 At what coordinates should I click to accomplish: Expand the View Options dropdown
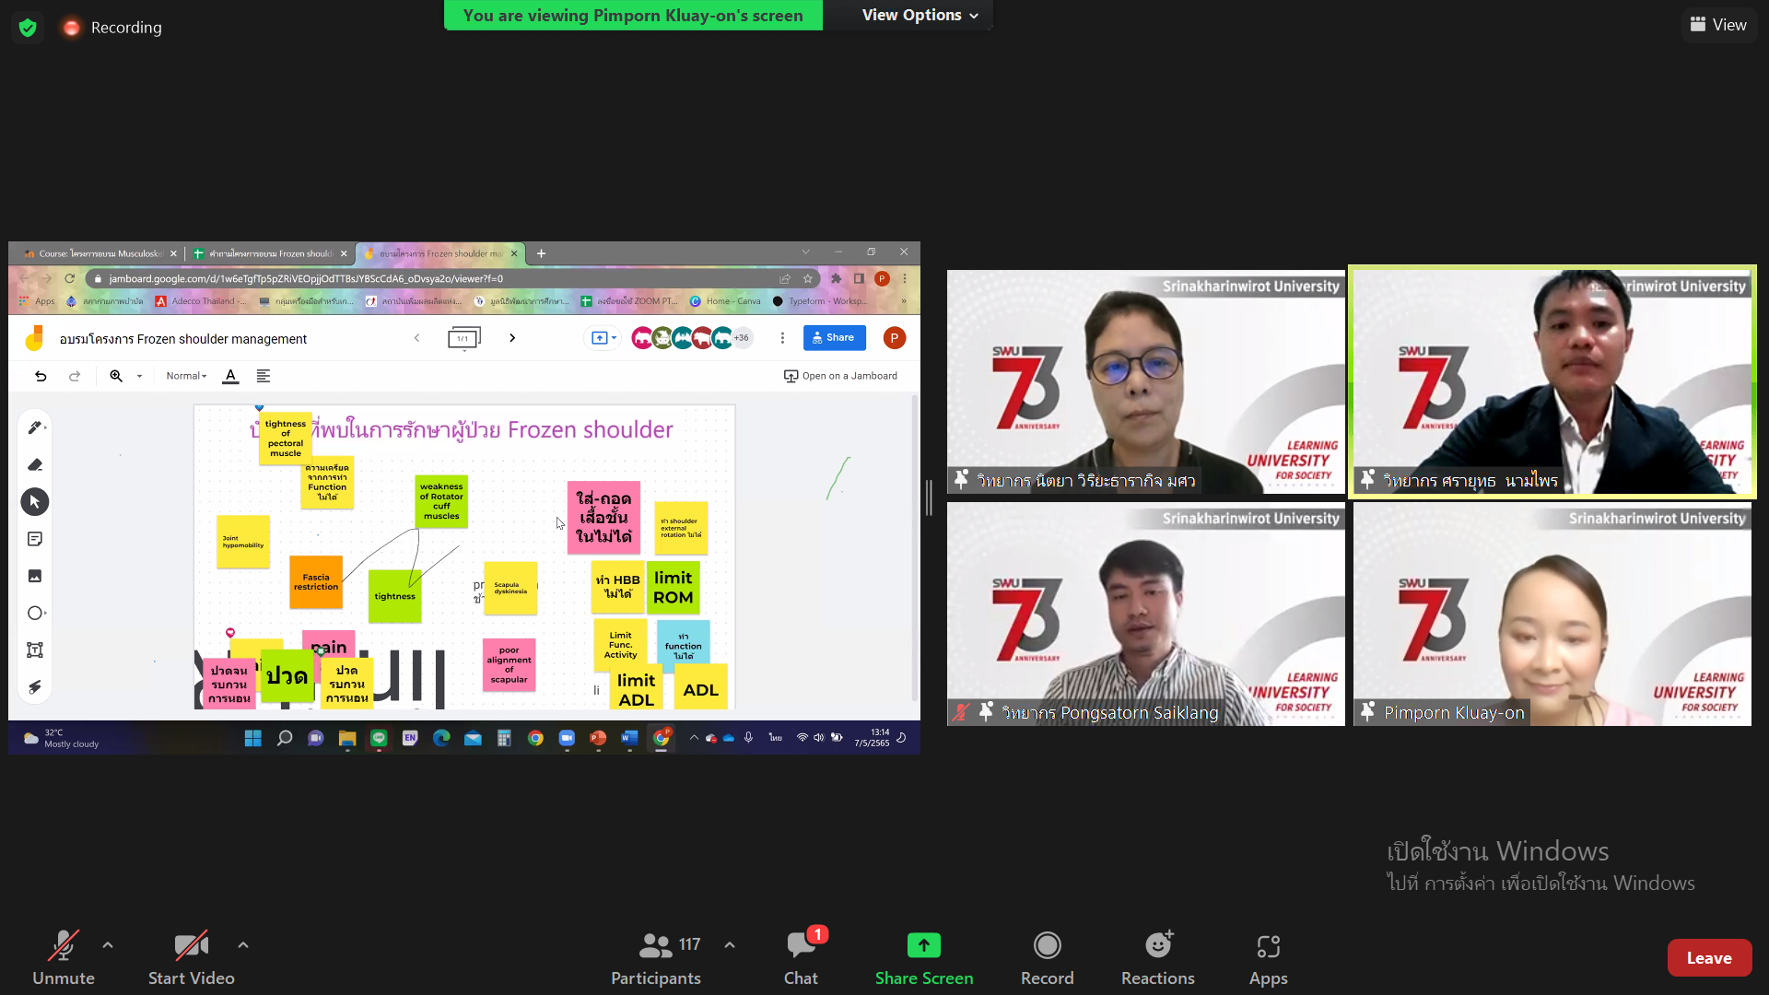(920, 16)
